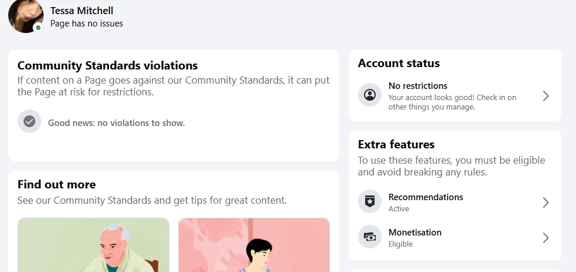
Task: Open Monetisation chevron arrow
Action: (x=546, y=238)
